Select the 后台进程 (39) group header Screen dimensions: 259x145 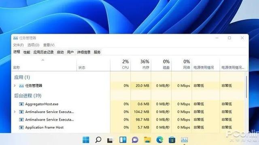click(28, 96)
